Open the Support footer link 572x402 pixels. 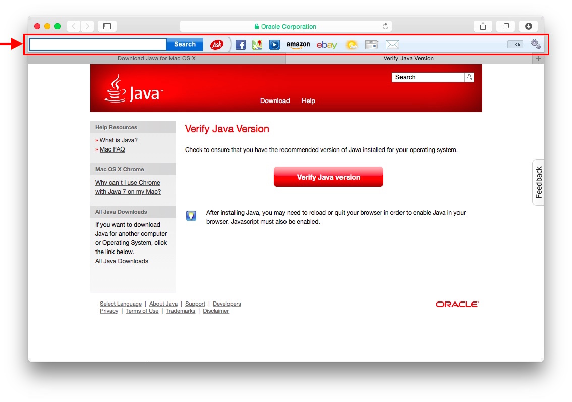click(x=195, y=304)
